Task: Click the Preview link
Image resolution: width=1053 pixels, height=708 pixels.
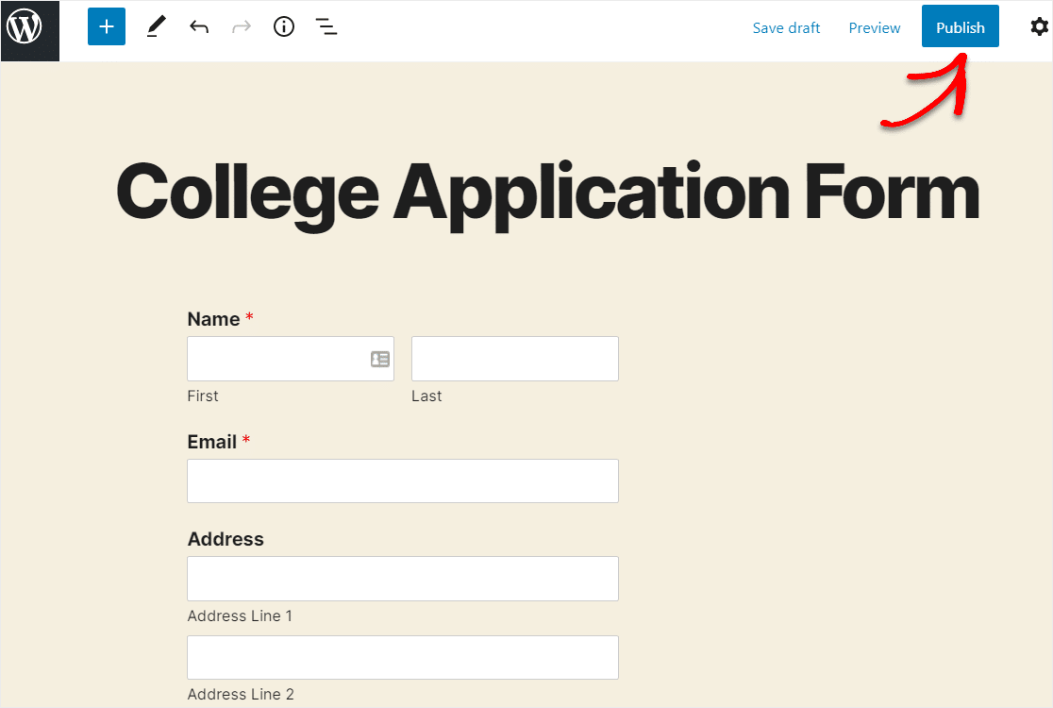Action: tap(875, 27)
